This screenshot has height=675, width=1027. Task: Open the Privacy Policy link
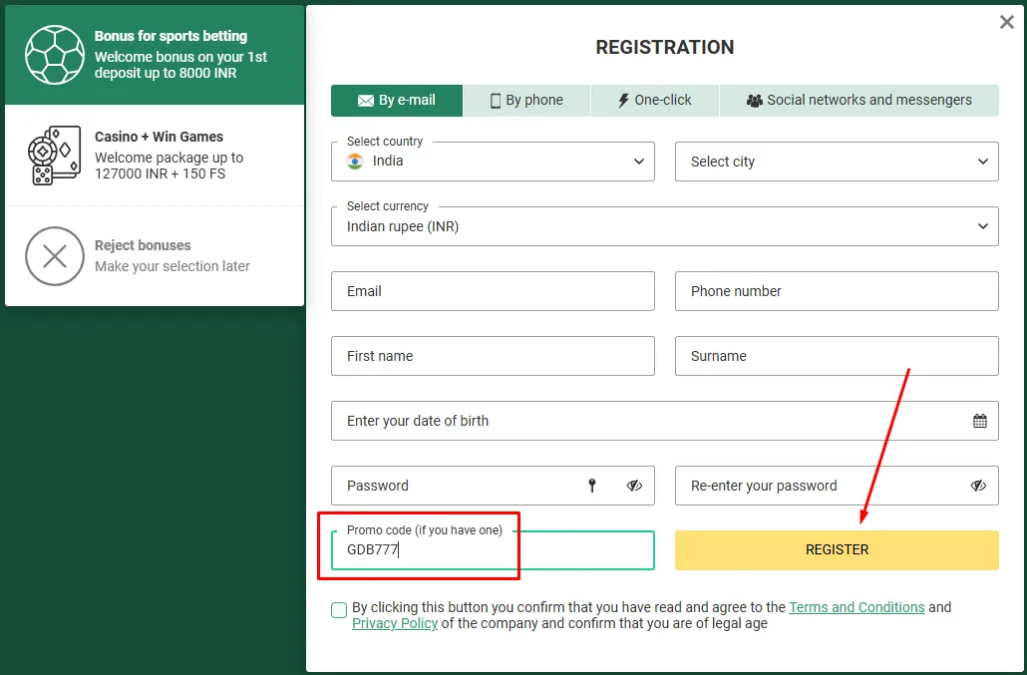click(x=395, y=623)
